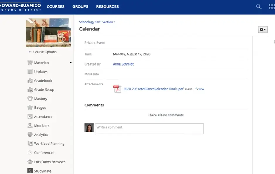Image resolution: width=275 pixels, height=174 pixels.
Task: Click the course bookshelf thumbnail image
Action: click(48, 33)
